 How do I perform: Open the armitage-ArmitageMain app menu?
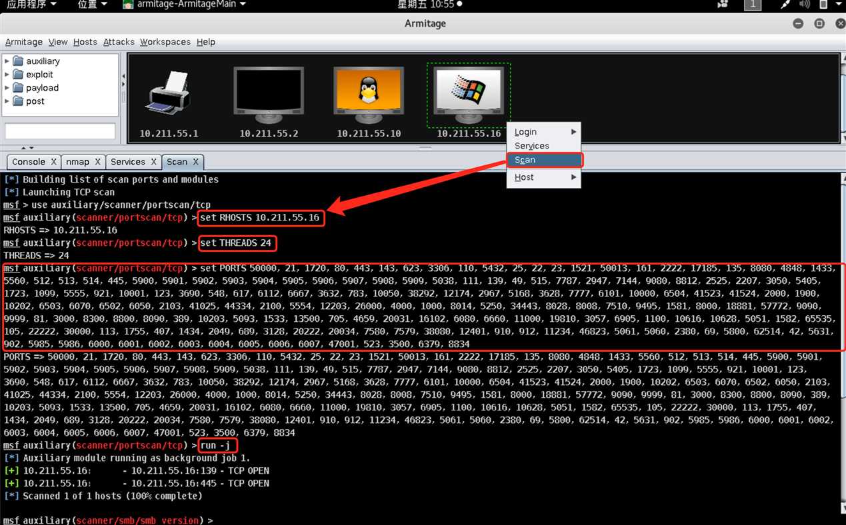185,4
